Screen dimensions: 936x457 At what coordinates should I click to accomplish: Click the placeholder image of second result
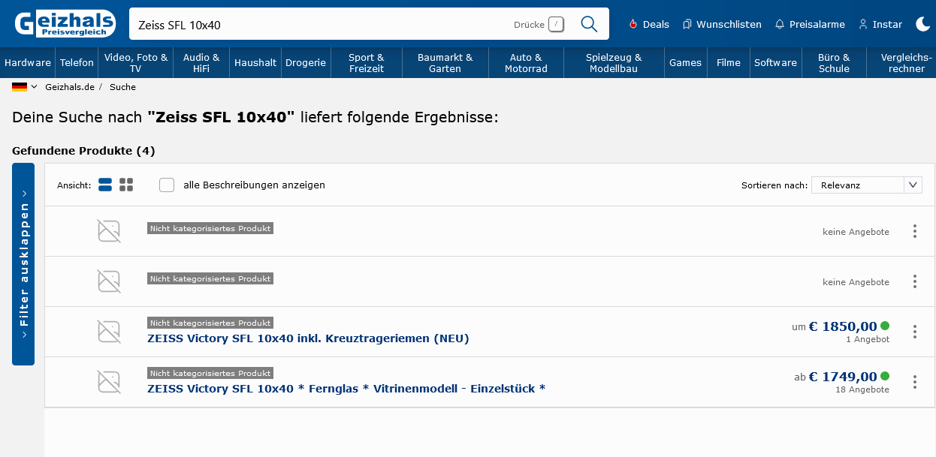(x=109, y=281)
